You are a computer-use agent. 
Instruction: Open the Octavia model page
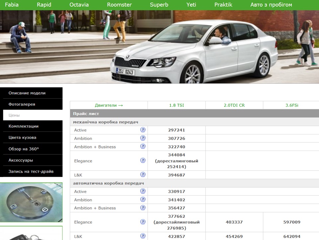pyautogui.click(x=79, y=5)
